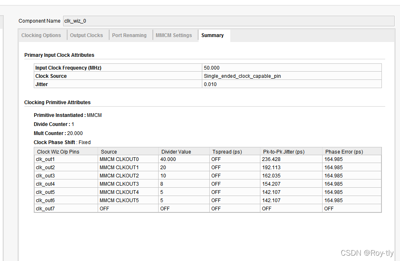Image resolution: width=400 pixels, height=261 pixels.
Task: Click the divider value 8 for clk_out4
Action: pos(184,184)
